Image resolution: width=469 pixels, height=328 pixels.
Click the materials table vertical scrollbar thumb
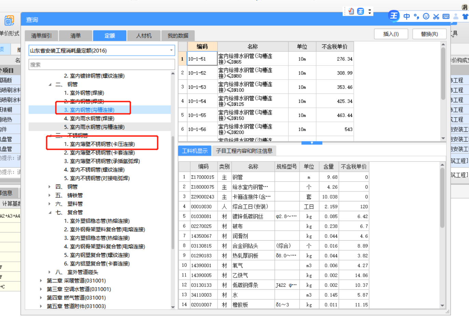tap(442, 198)
